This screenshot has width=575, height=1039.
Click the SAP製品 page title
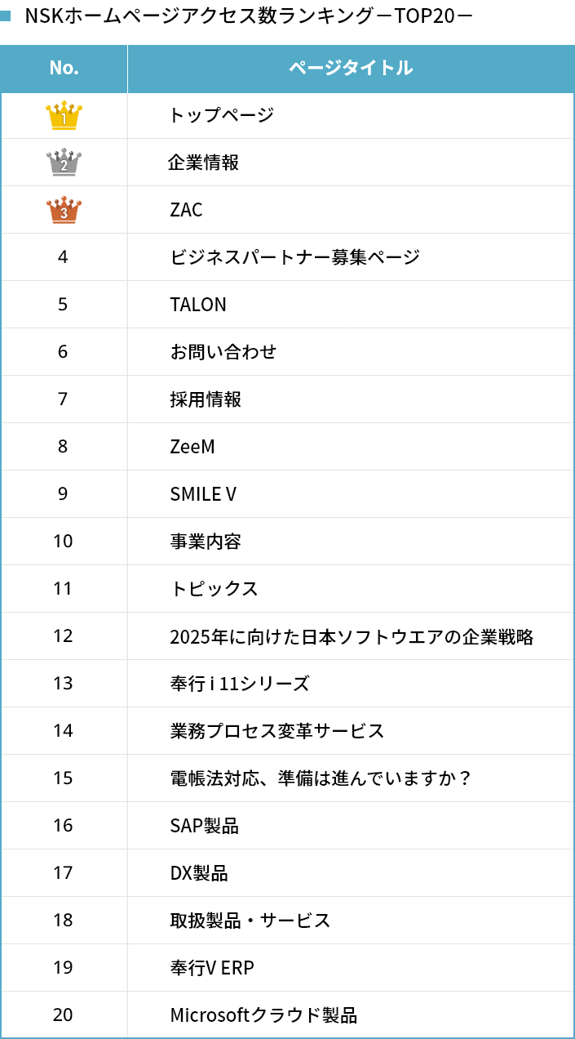click(x=204, y=826)
